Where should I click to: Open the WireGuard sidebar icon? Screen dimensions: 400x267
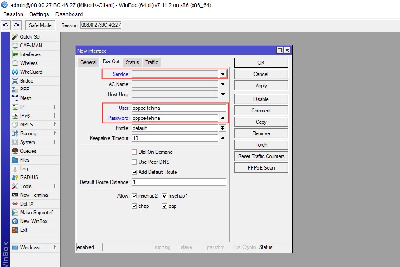click(15, 72)
